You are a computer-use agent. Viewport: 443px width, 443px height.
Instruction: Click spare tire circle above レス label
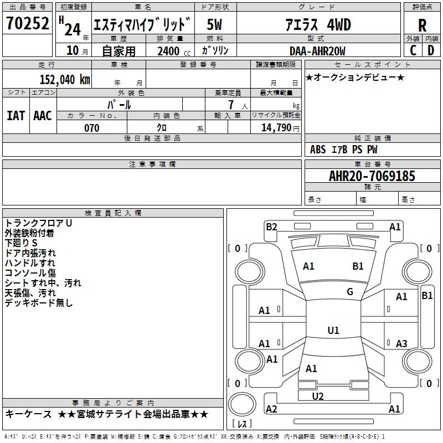[242, 404]
